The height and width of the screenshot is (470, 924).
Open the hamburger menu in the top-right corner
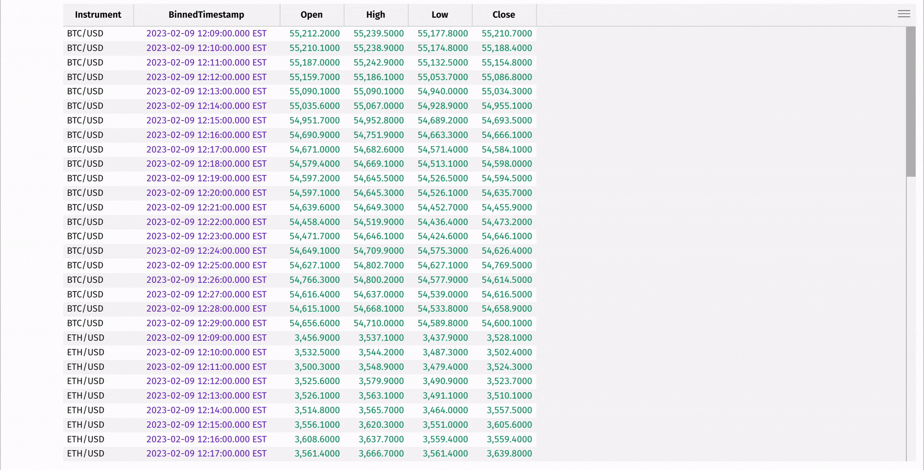point(904,14)
